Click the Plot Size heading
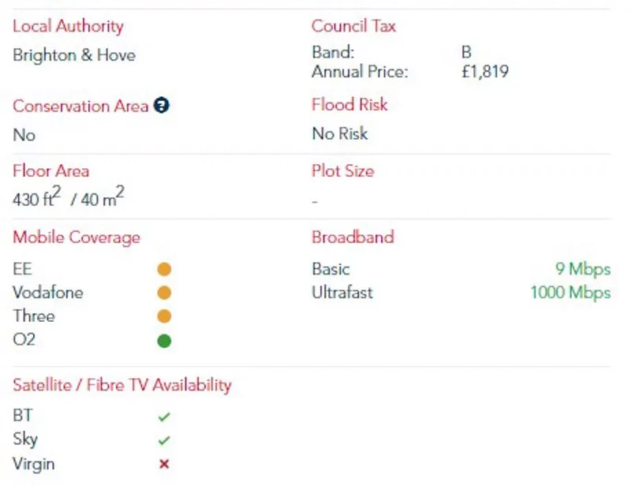This screenshot has height=486, width=631. click(x=343, y=171)
